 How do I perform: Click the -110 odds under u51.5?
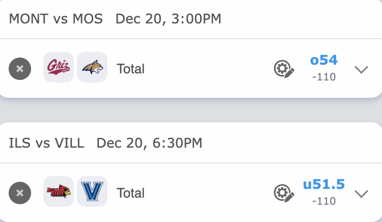[x=324, y=201]
